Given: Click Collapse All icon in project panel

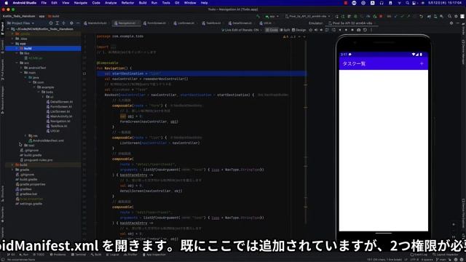Looking at the screenshot, I should click(x=63, y=23).
